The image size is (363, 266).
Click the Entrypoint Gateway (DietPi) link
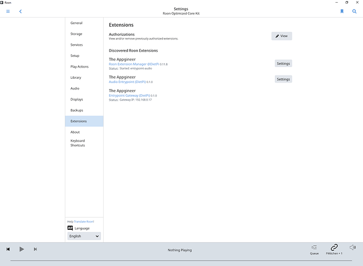click(x=129, y=95)
